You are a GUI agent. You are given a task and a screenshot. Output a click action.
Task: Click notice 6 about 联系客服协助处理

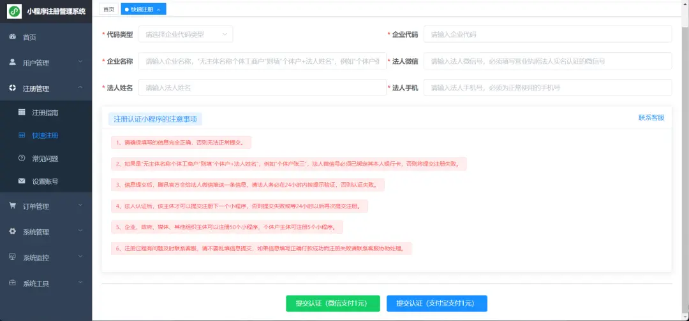[x=262, y=248]
